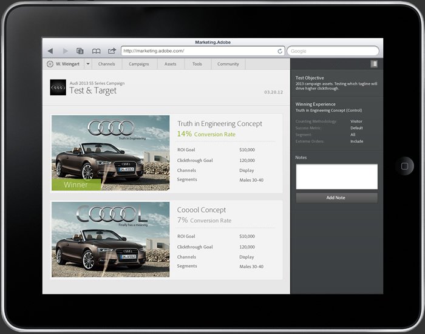425x334 pixels.
Task: Click the Truth in Engineering Concept title
Action: [220, 124]
